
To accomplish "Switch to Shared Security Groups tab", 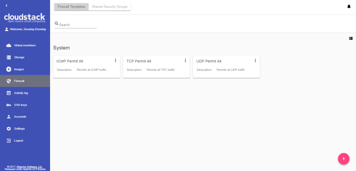I will [110, 7].
